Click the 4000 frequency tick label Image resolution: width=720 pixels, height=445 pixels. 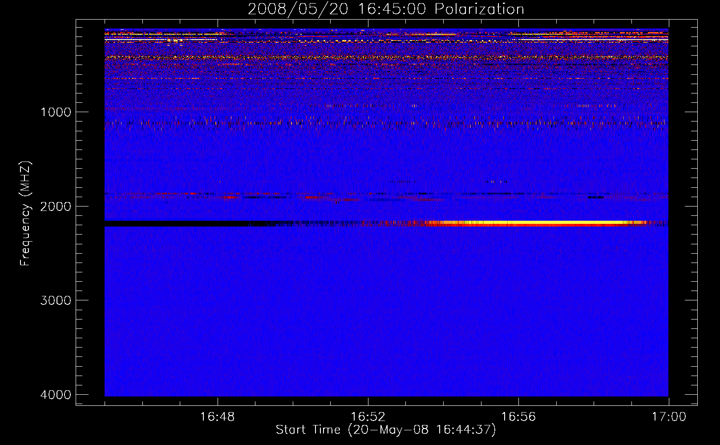(x=56, y=395)
